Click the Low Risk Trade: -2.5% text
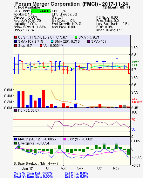The height and width of the screenshot is (178, 143). (x=113, y=24)
